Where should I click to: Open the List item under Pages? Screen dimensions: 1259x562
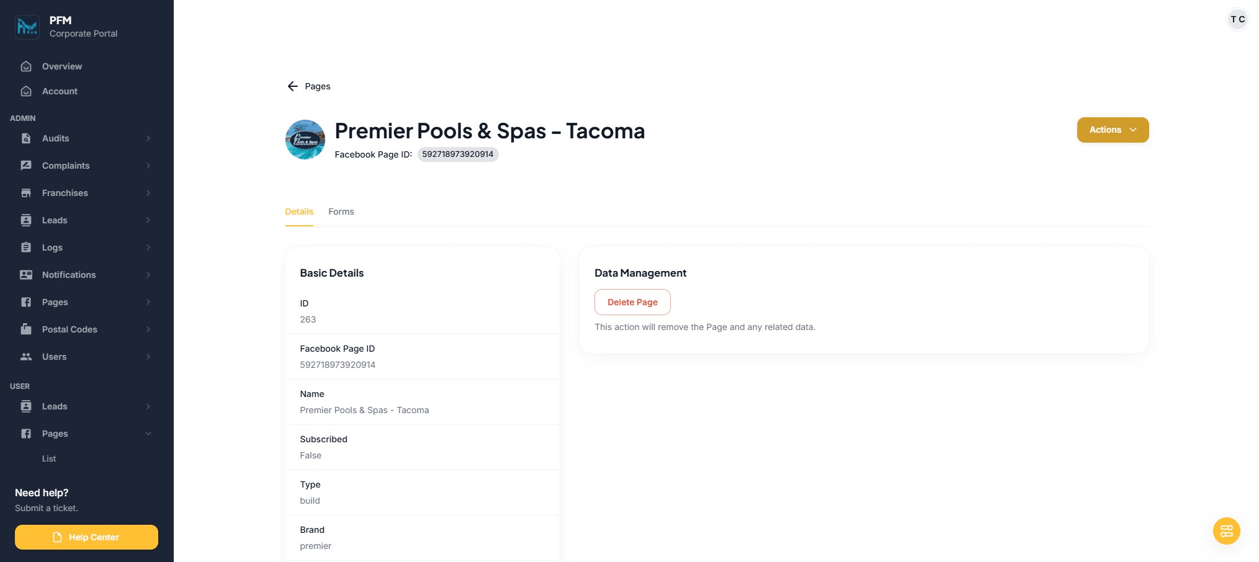pyautogui.click(x=49, y=458)
